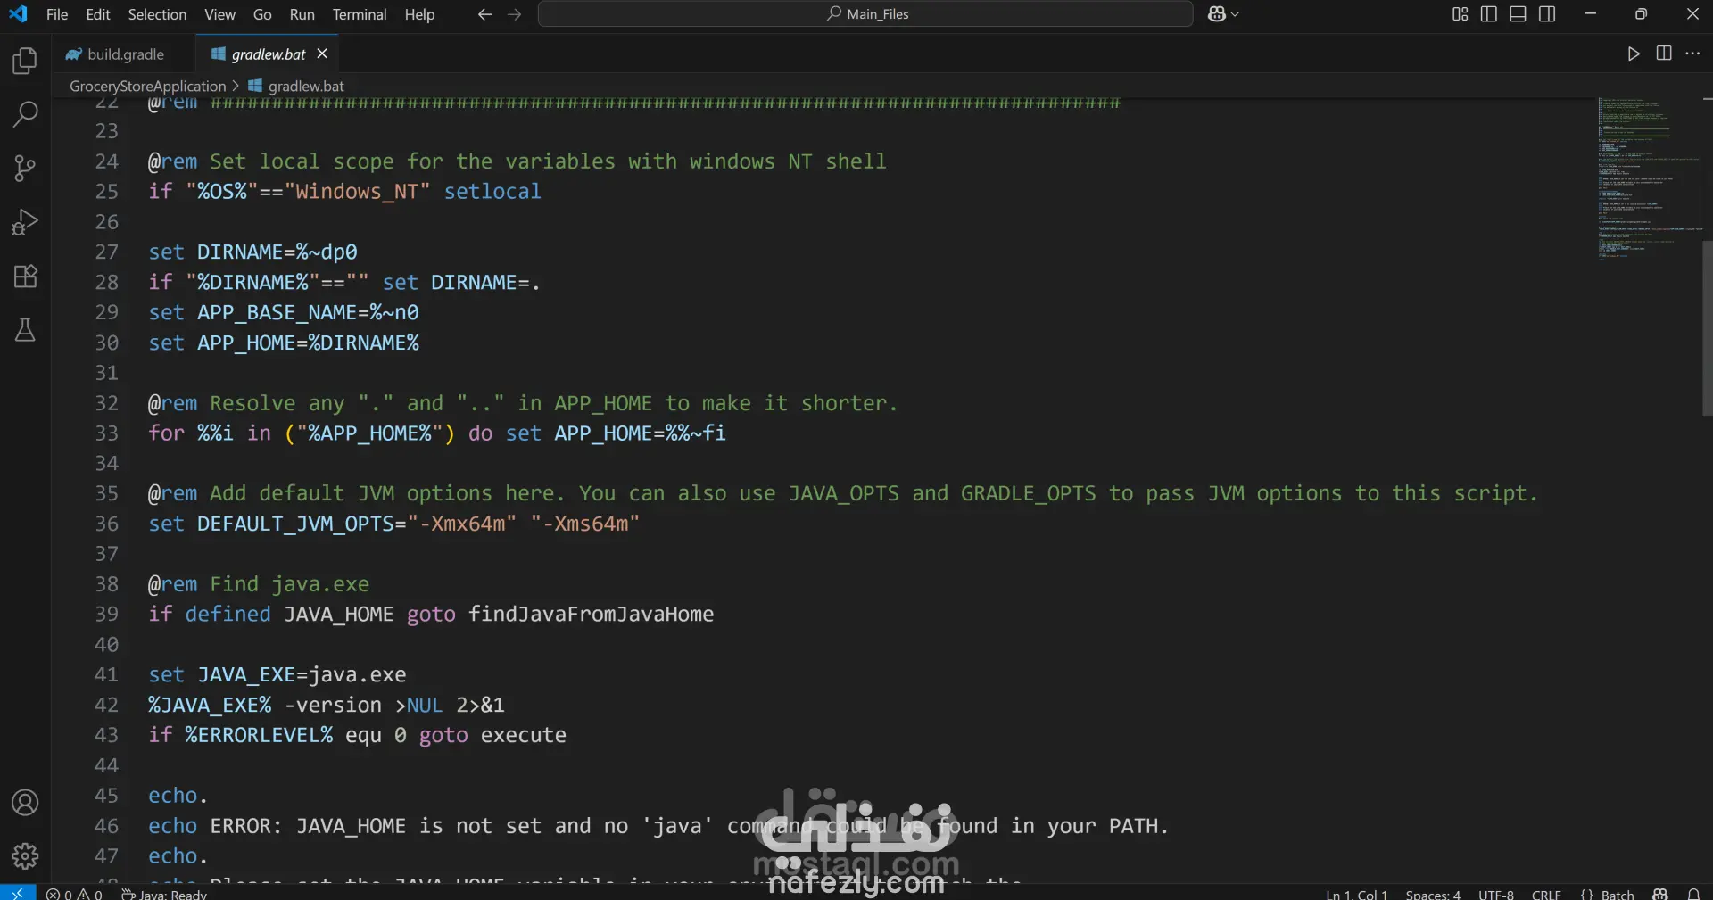Image resolution: width=1713 pixels, height=900 pixels.
Task: Open the remote window indicator
Action: [x=18, y=892]
